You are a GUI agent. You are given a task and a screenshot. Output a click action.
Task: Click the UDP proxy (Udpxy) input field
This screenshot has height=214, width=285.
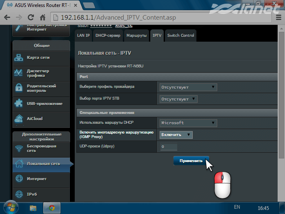(169, 147)
